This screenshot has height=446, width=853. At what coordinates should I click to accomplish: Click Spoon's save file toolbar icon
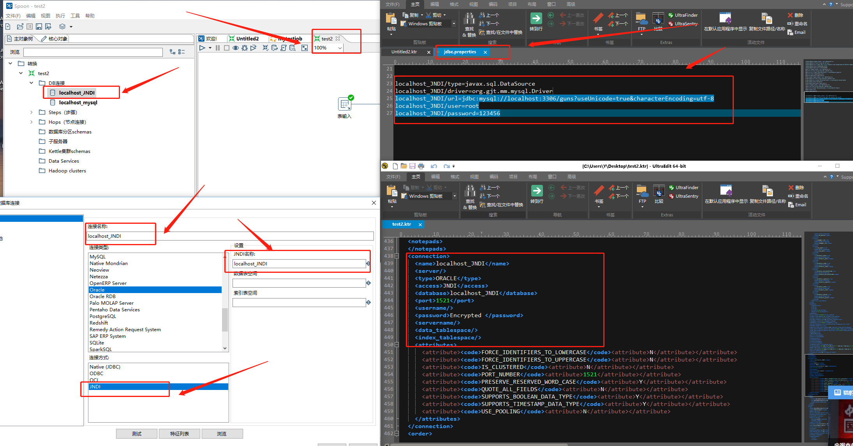click(x=39, y=26)
